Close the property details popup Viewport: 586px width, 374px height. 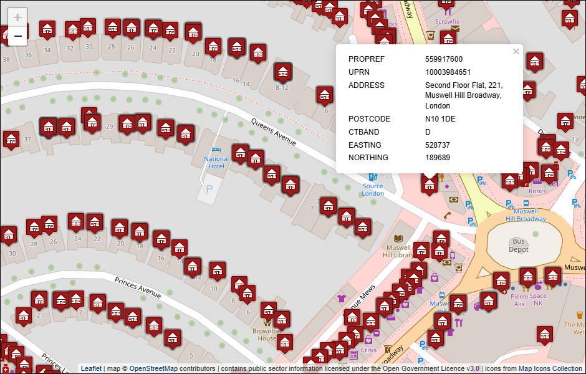click(516, 52)
